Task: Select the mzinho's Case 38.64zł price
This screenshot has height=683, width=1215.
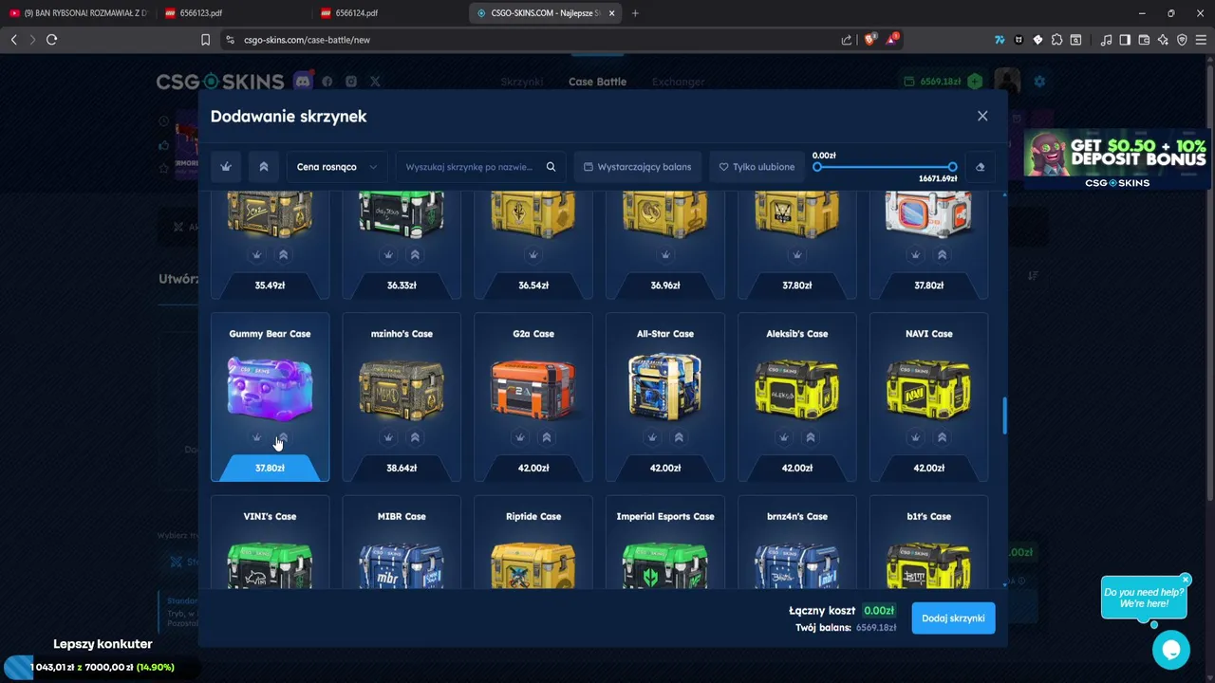Action: [x=402, y=468]
